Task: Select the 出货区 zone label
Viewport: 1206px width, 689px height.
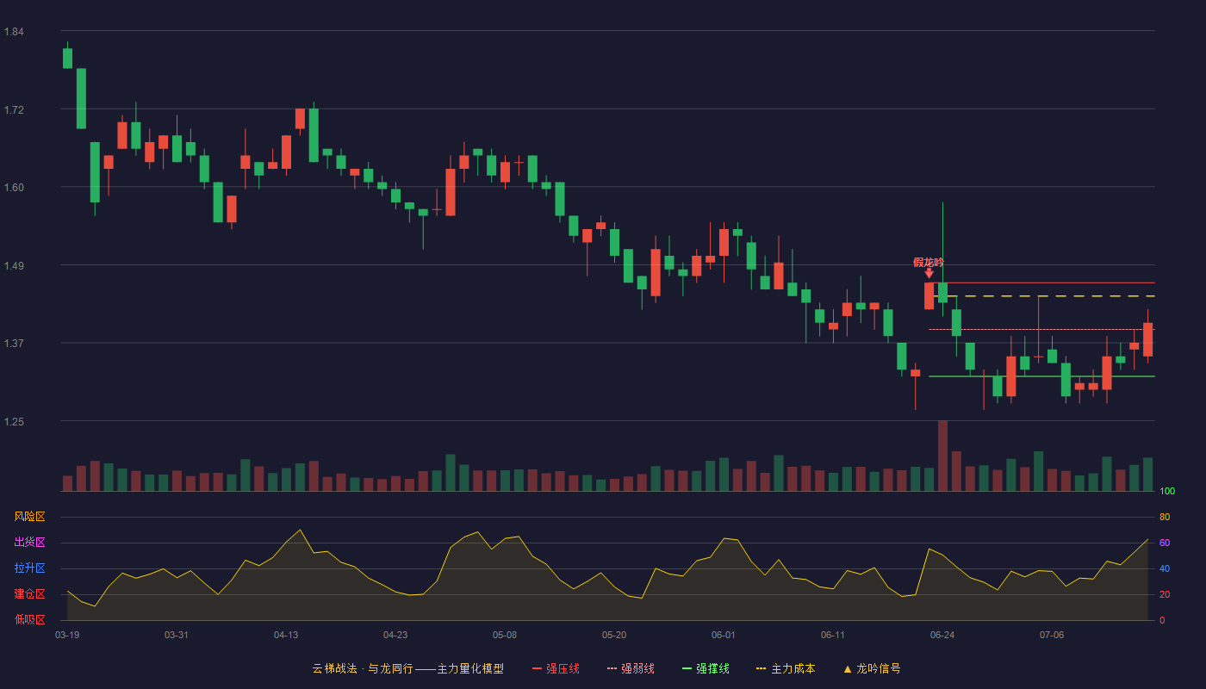Action: (x=29, y=543)
